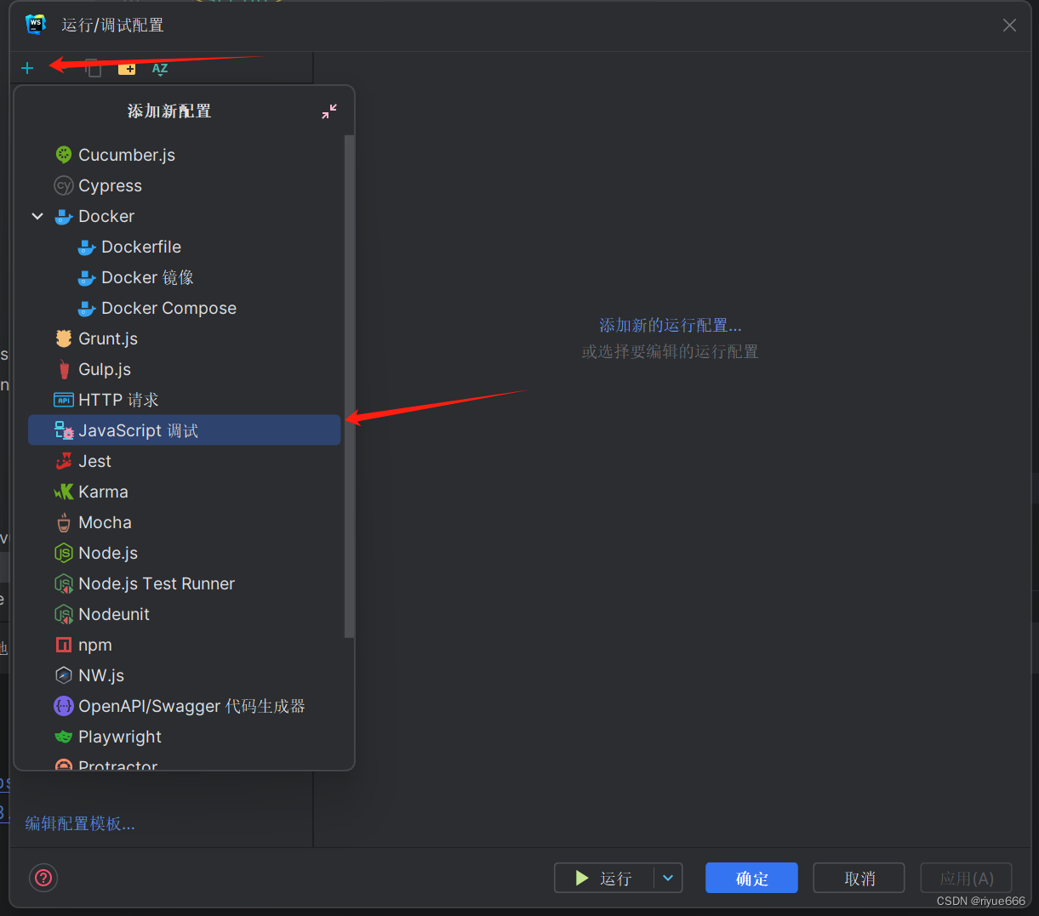Click the Grunt.js boar icon
1039x916 pixels.
point(64,339)
